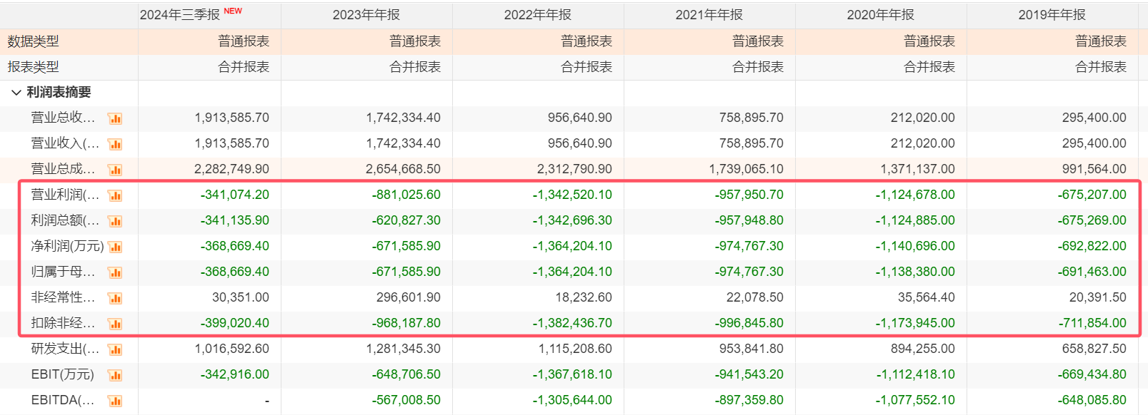Click the 扣除非经 row chart icon
This screenshot has height=415, width=1148.
[115, 324]
